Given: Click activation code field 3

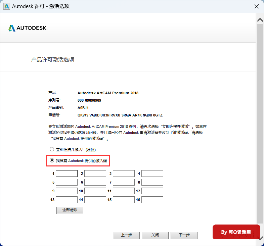Looking at the screenshot, I should [124, 174].
